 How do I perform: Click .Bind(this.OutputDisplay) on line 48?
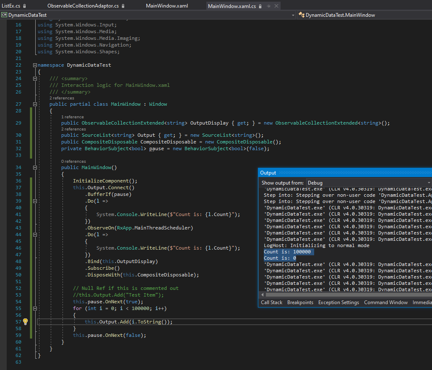(x=121, y=261)
